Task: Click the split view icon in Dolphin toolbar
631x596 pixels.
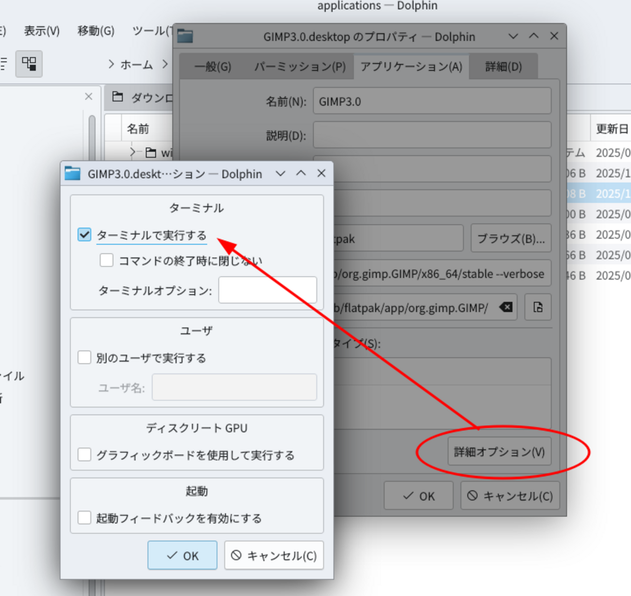Action: tap(29, 64)
